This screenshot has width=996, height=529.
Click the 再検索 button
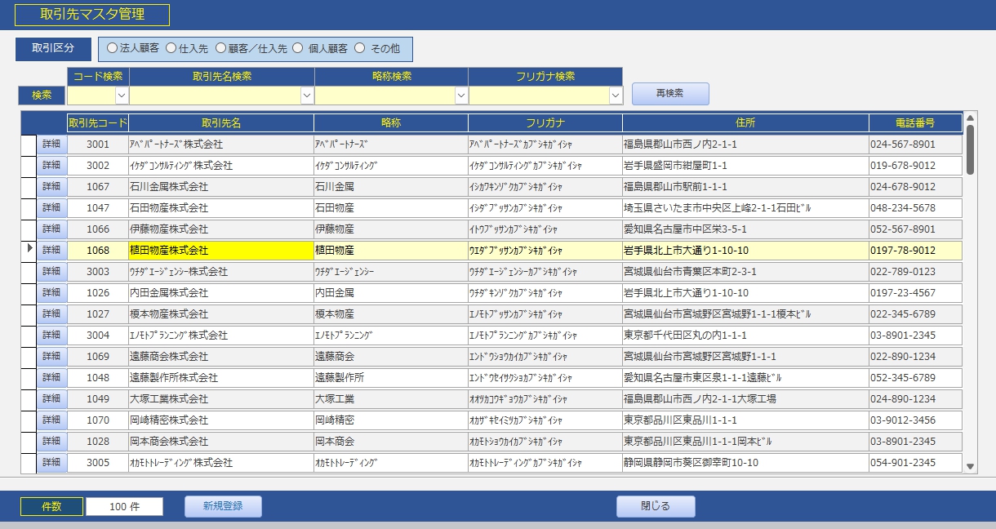669,94
